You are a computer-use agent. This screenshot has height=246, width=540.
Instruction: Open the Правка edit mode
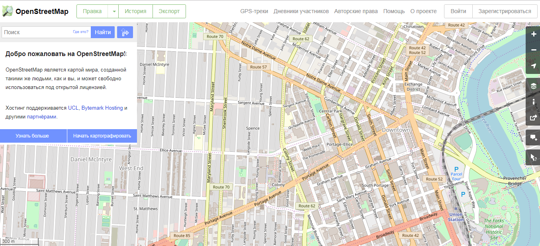pyautogui.click(x=92, y=12)
